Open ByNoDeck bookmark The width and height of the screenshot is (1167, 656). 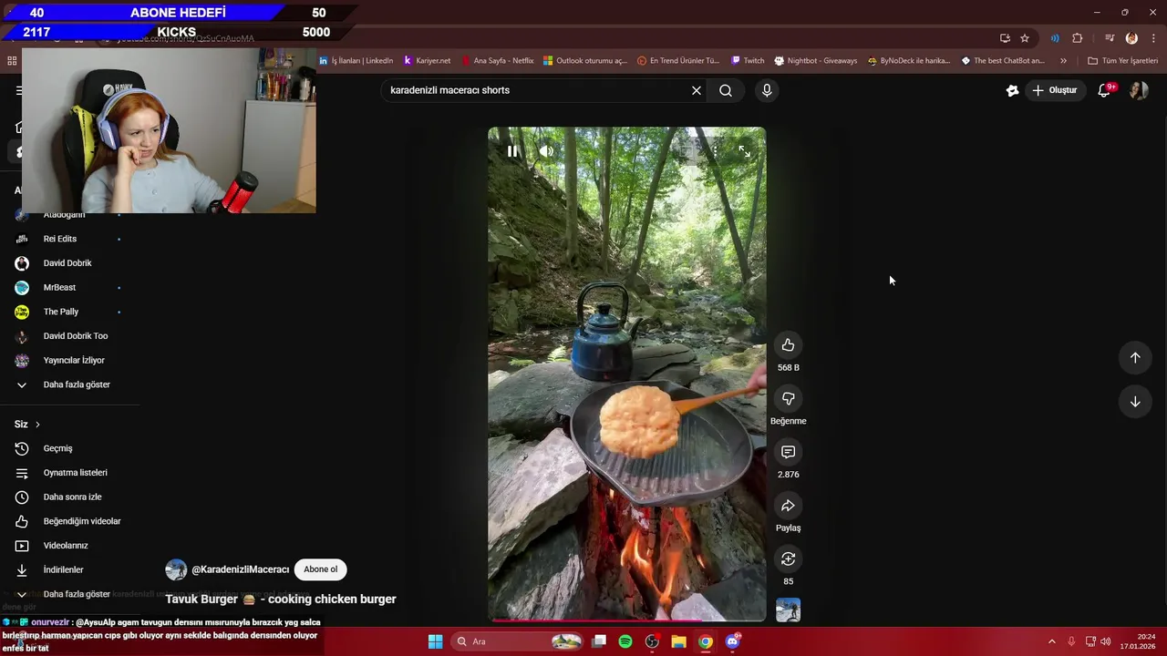(x=909, y=61)
